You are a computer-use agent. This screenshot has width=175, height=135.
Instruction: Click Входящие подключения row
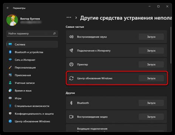click(116, 128)
